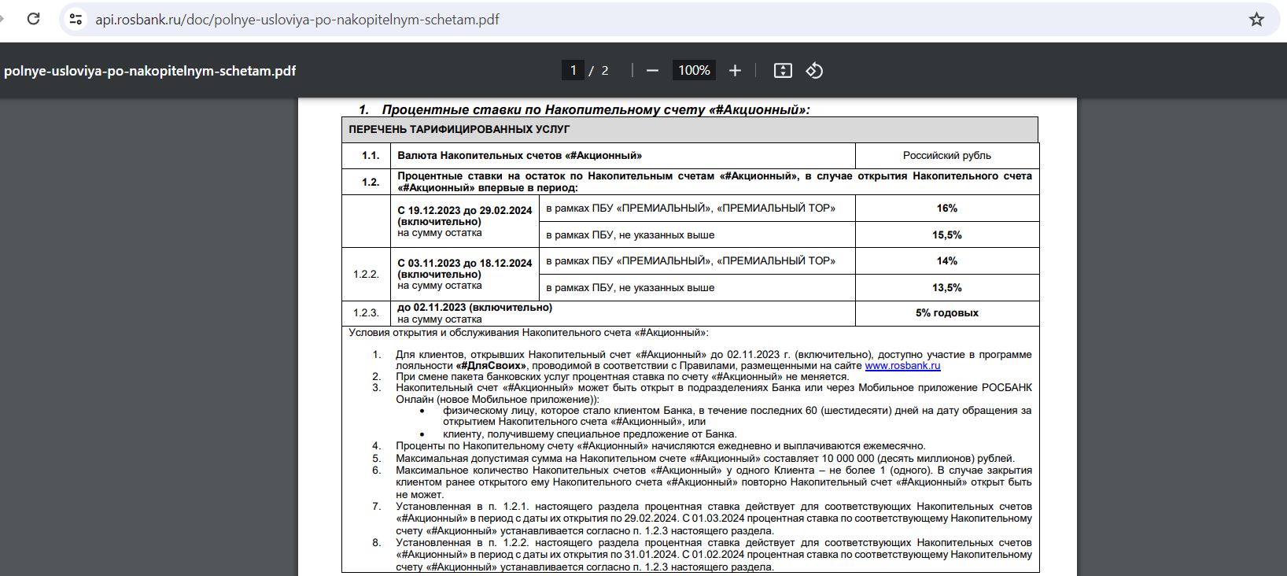Click the 15,5% rate cell
1287x576 pixels.
click(947, 235)
